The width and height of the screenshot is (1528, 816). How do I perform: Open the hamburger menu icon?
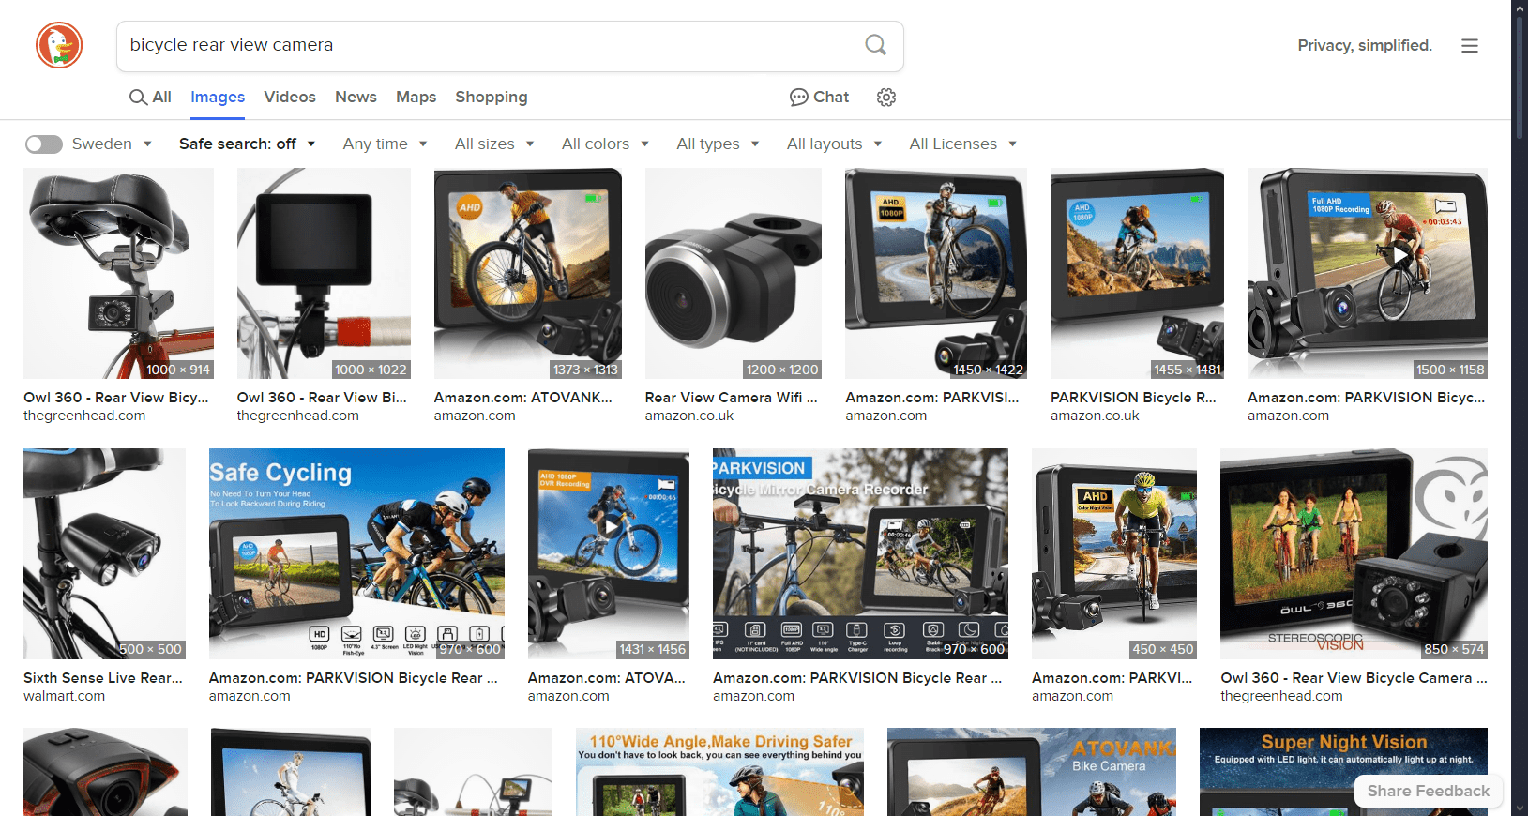[1469, 46]
